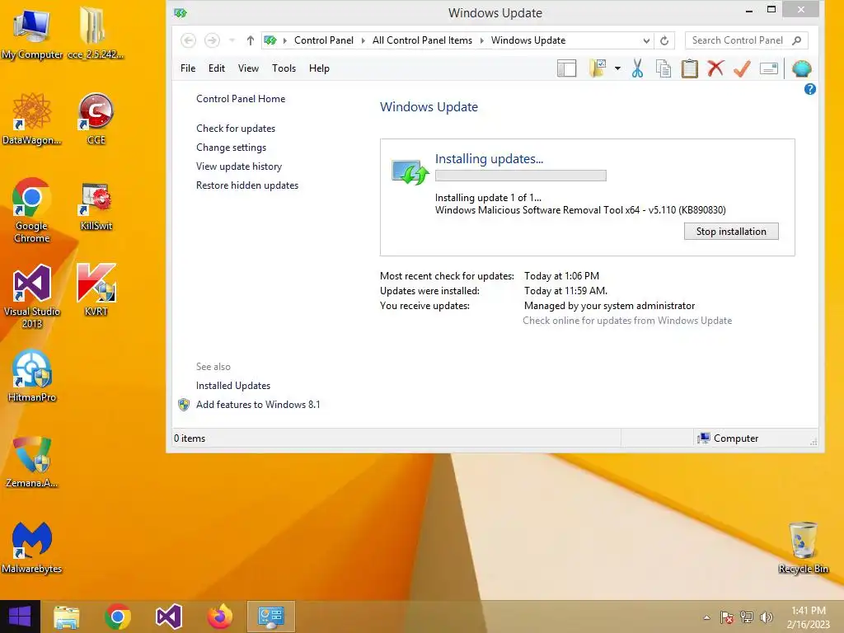Select the Zemana desktop shortcut

point(32,462)
